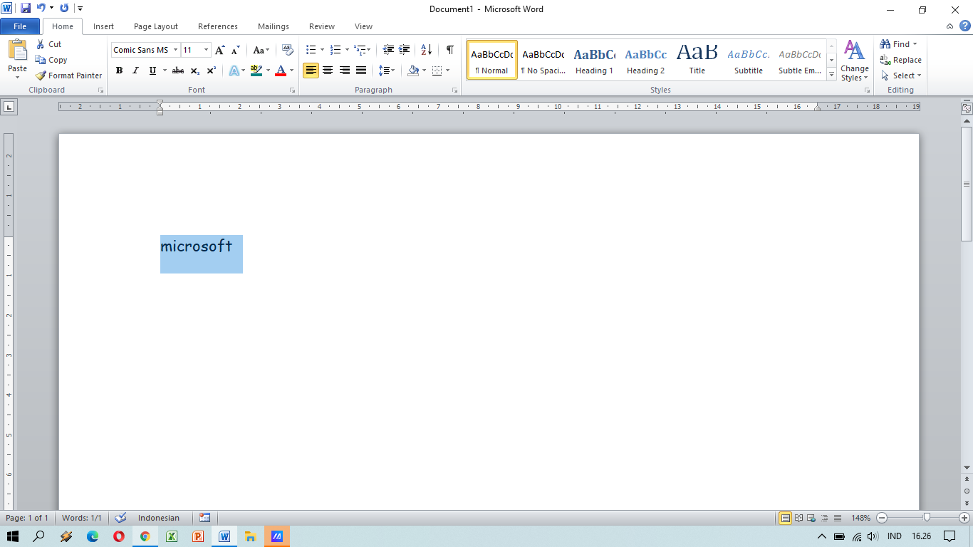Viewport: 973px width, 547px height.
Task: Click the zoom slider handle
Action: (927, 518)
